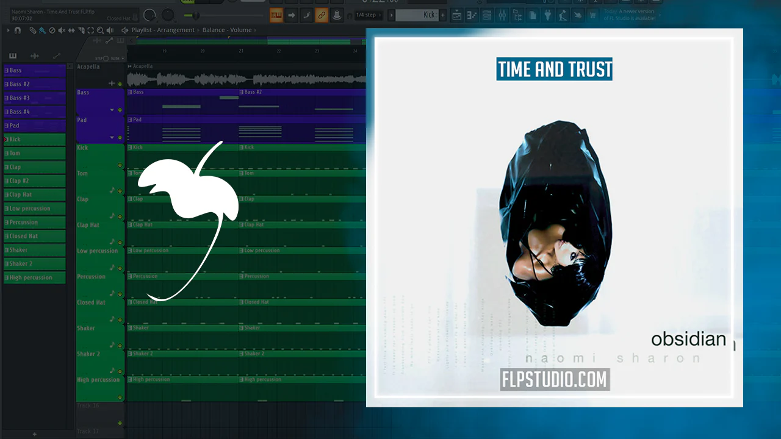Select the Clap Hat pattern in picker
Viewport: 781px width, 439px height.
tap(35, 195)
